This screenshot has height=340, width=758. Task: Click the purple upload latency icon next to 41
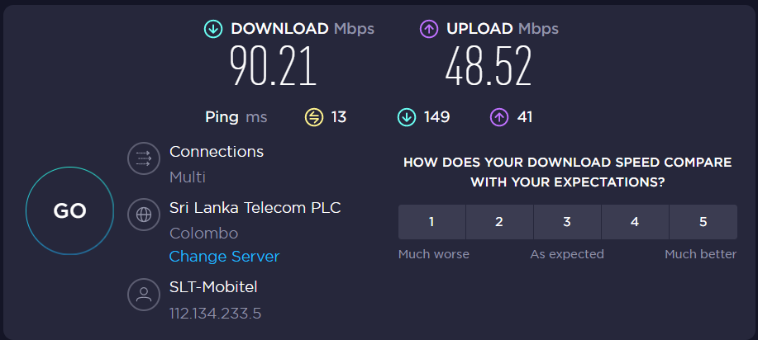[499, 117]
